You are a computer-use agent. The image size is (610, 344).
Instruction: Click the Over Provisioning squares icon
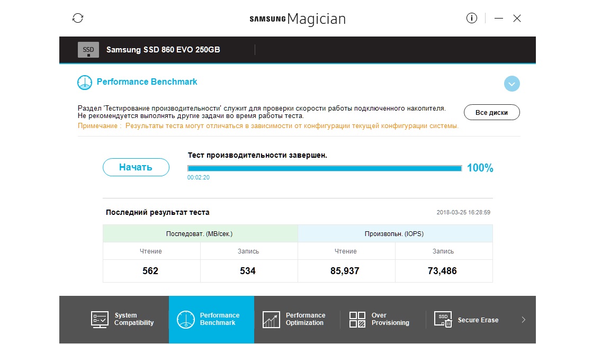357,319
